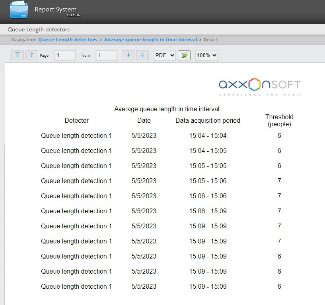
Task: Click the Report System title text
Action: tap(55, 10)
